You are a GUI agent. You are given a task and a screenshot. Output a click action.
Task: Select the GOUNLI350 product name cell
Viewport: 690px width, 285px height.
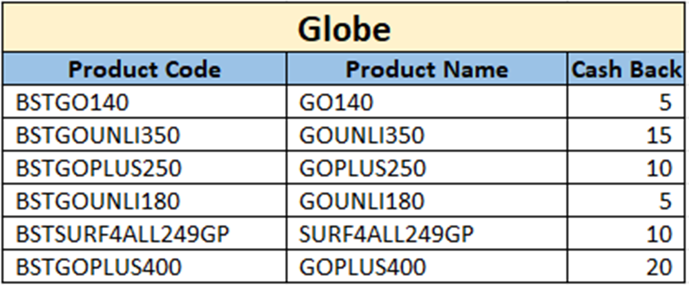(x=362, y=136)
